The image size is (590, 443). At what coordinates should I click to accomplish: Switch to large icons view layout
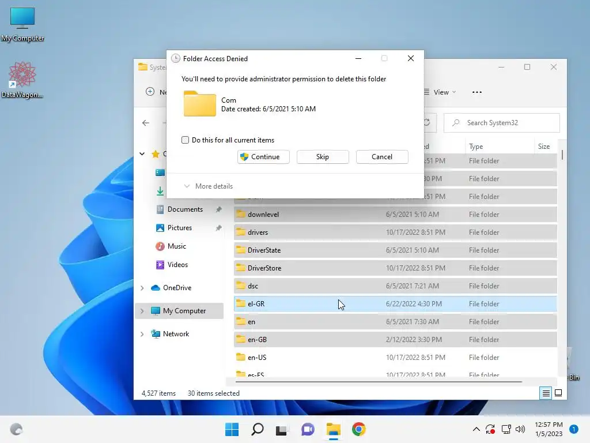point(558,393)
